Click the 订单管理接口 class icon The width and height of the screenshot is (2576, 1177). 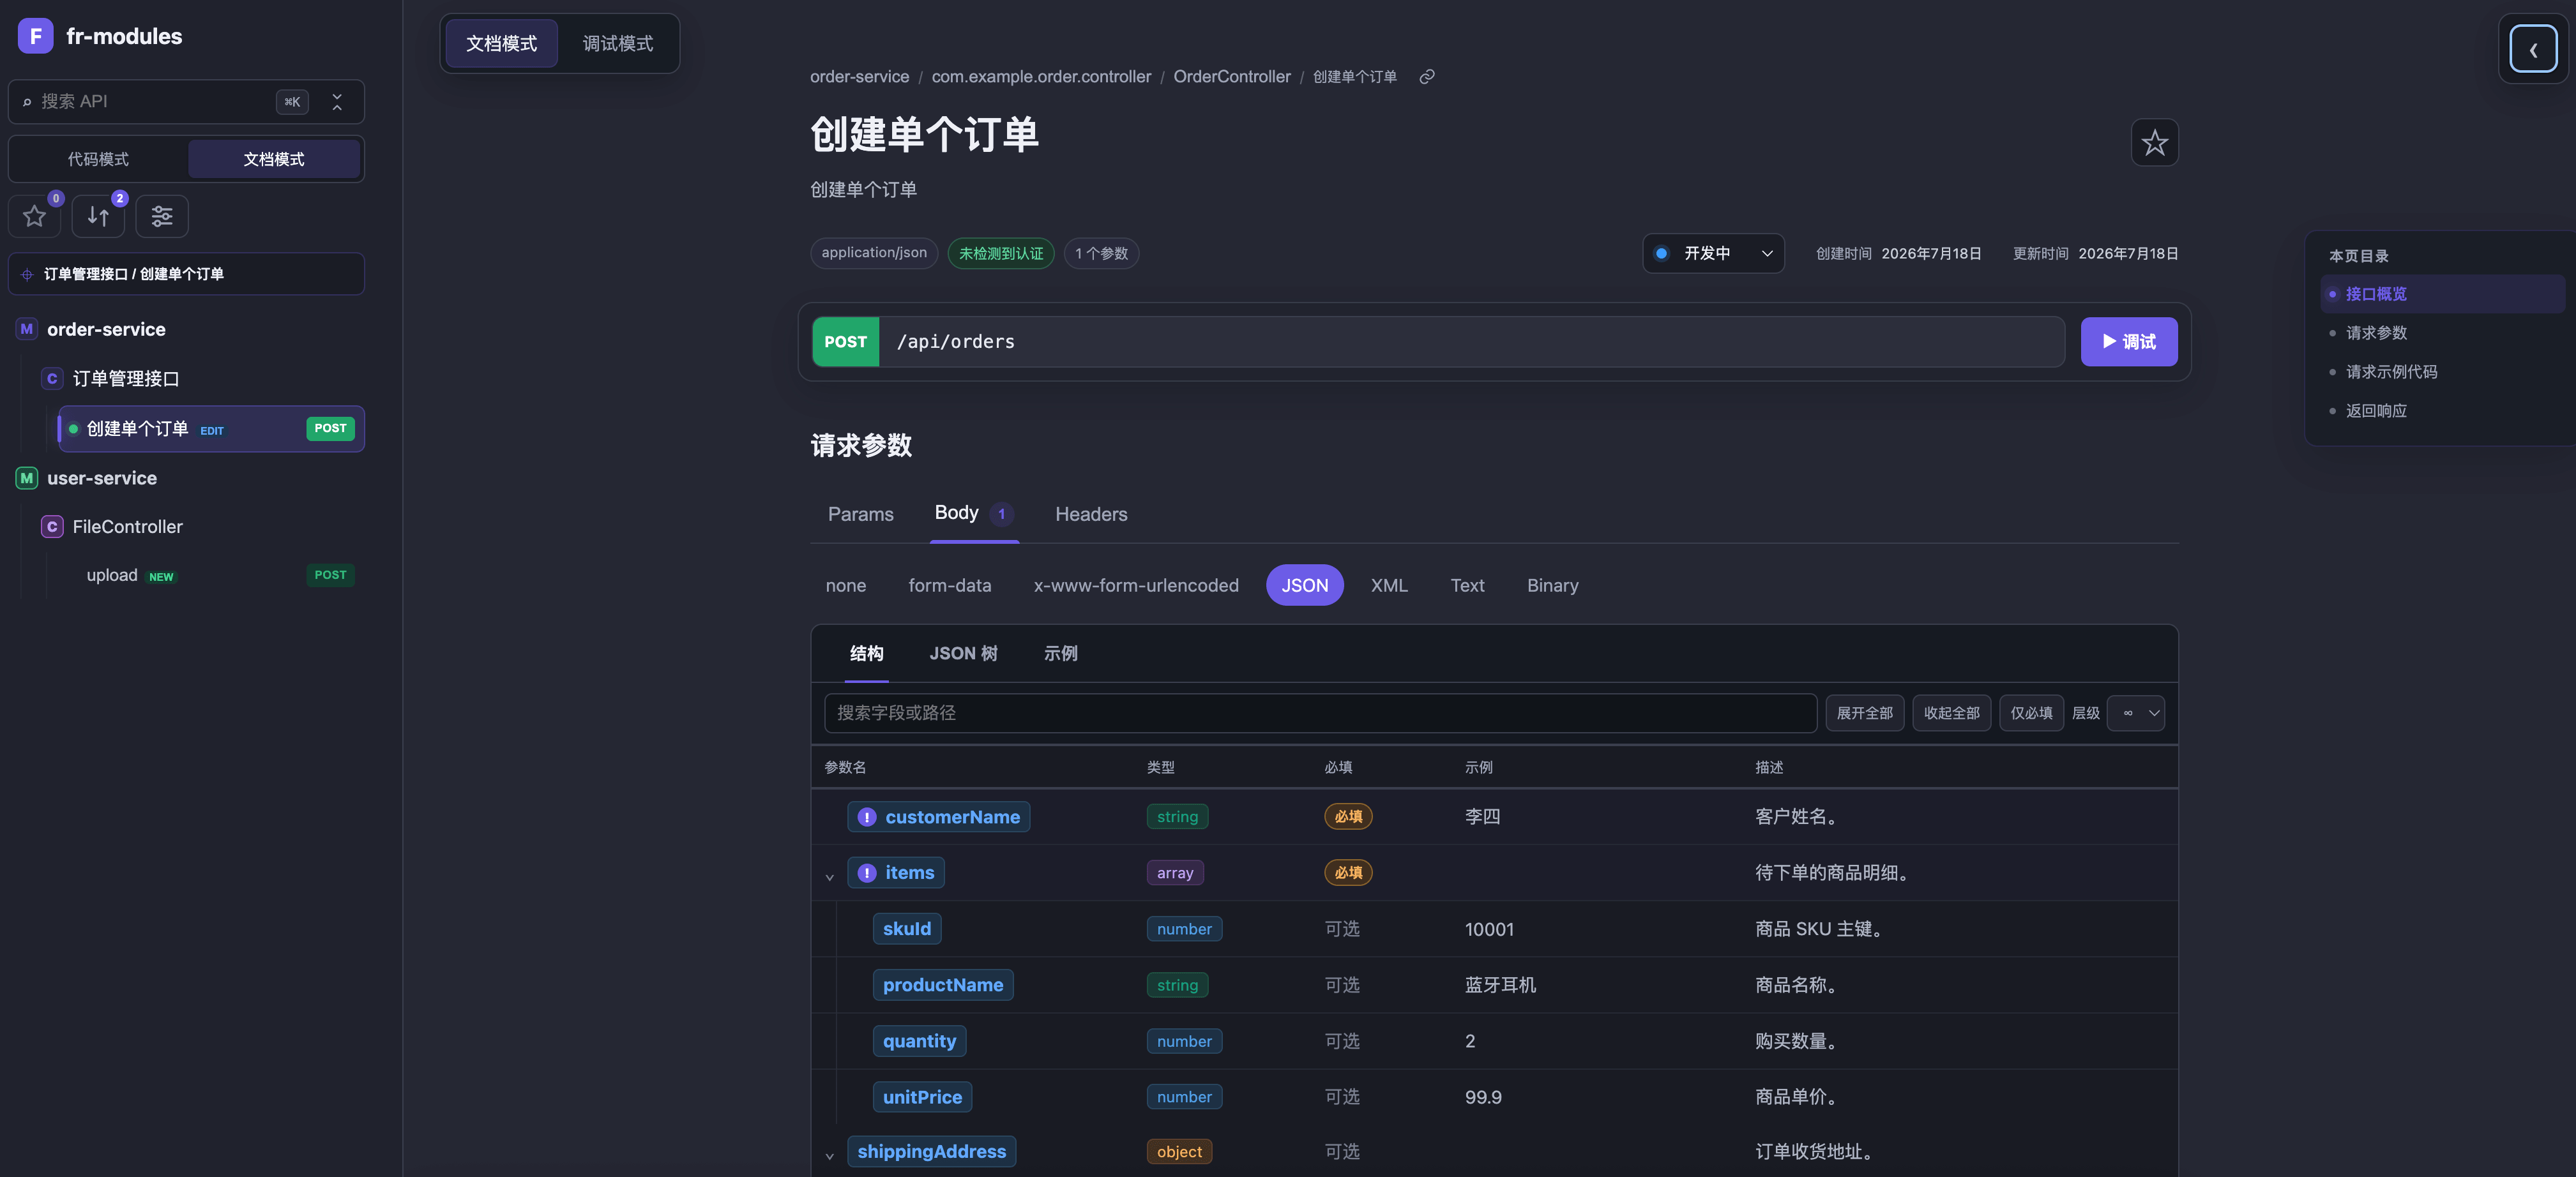52,379
